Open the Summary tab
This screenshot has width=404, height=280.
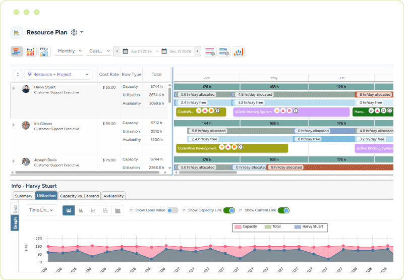click(23, 196)
